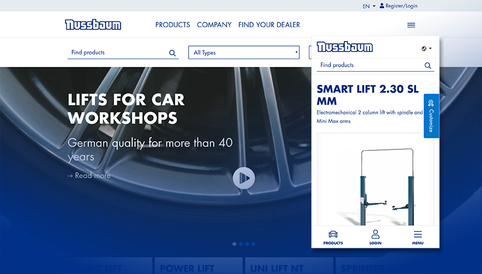Image resolution: width=482 pixels, height=274 pixels.
Task: Select the first carousel dot
Action: tap(234, 244)
